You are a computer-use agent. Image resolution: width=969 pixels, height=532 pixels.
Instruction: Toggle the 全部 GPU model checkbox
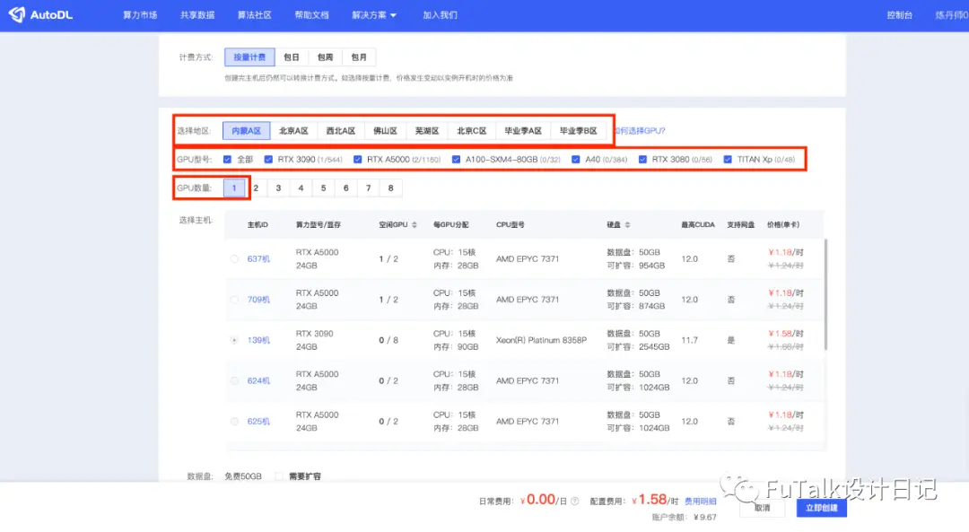(227, 160)
